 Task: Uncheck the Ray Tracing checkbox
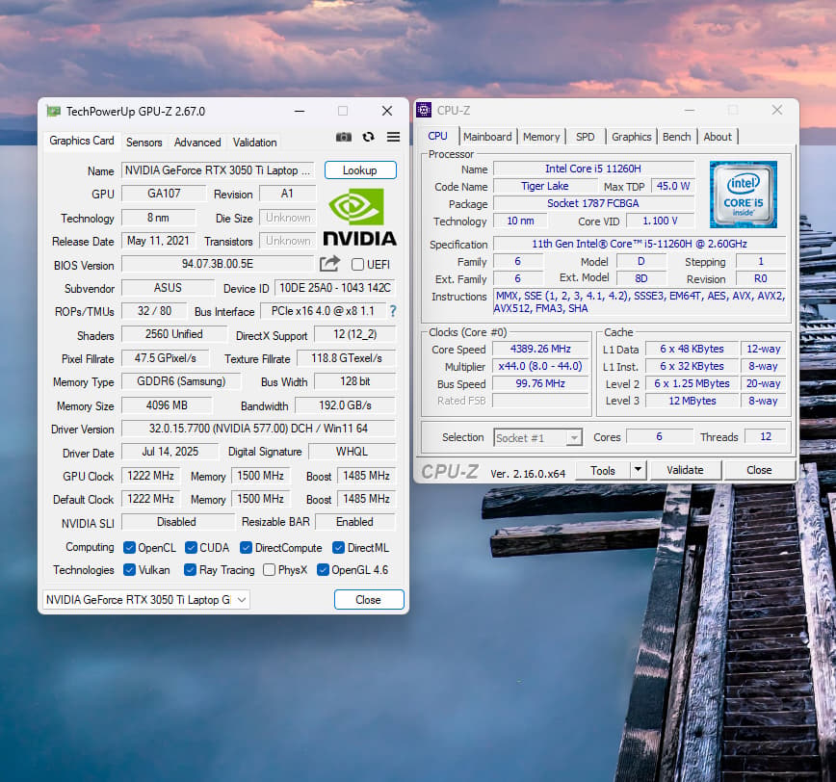190,570
